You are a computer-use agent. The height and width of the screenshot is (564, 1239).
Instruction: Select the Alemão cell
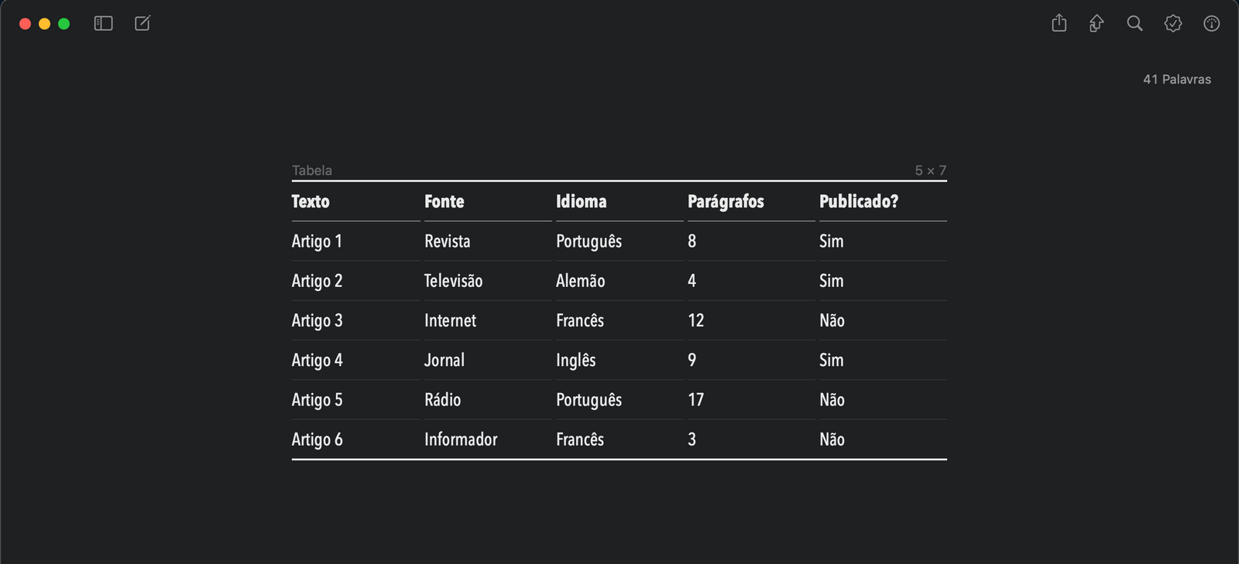pyautogui.click(x=581, y=281)
